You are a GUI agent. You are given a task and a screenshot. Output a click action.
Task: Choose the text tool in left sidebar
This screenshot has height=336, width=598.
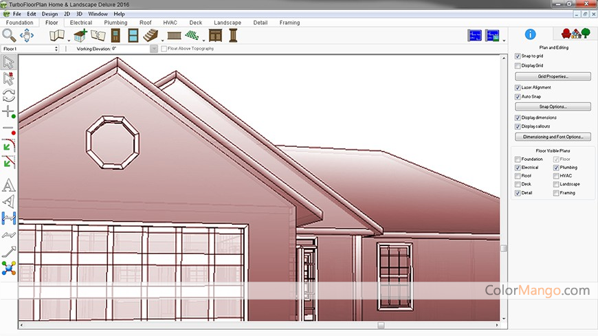(9, 186)
